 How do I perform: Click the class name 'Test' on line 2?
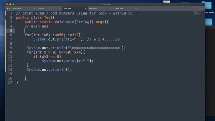(x=48, y=17)
